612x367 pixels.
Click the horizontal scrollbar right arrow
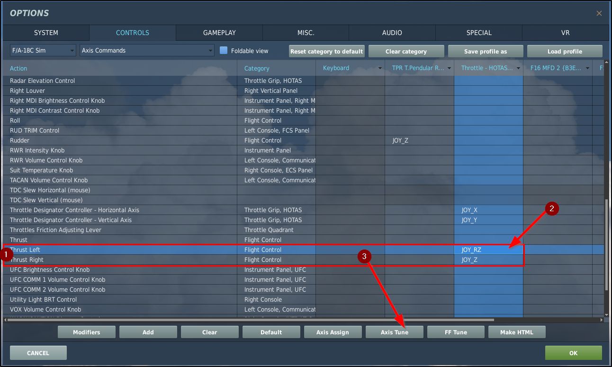[602, 320]
